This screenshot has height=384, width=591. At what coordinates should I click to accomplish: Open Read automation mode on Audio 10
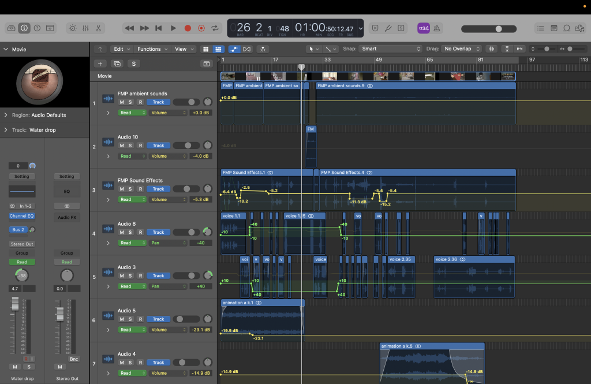click(132, 156)
